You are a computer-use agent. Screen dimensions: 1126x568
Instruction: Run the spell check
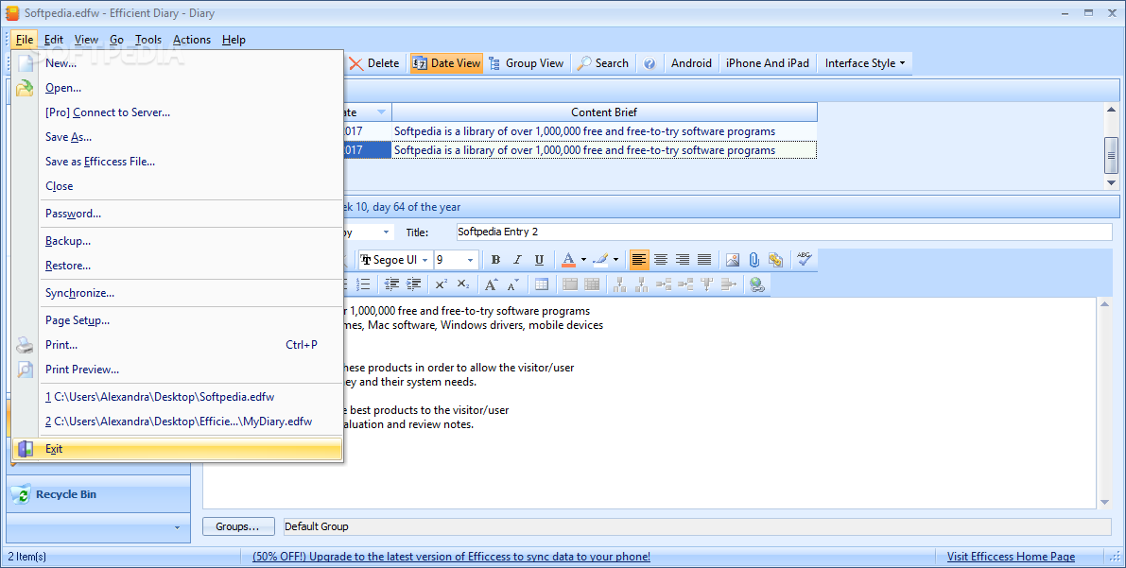tap(805, 260)
